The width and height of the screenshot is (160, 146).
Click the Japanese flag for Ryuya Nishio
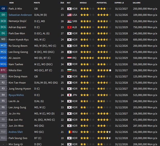tap(69, 95)
